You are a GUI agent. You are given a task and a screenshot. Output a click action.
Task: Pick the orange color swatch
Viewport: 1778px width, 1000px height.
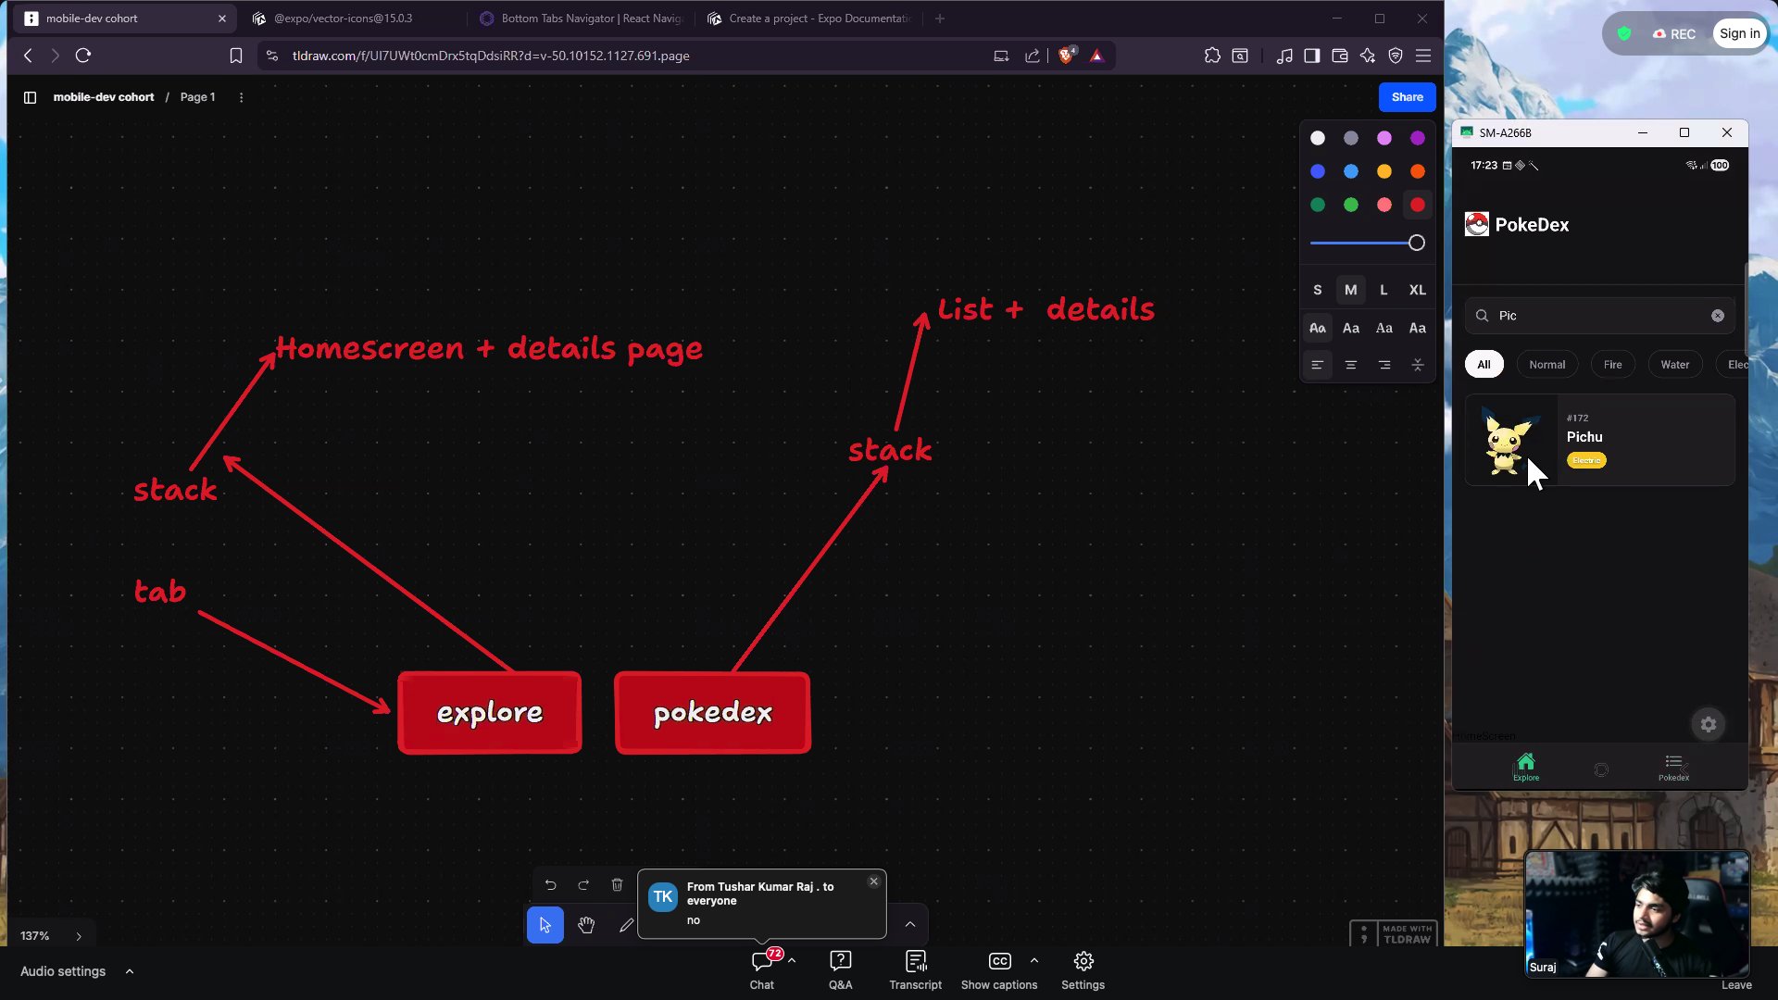coord(1417,171)
